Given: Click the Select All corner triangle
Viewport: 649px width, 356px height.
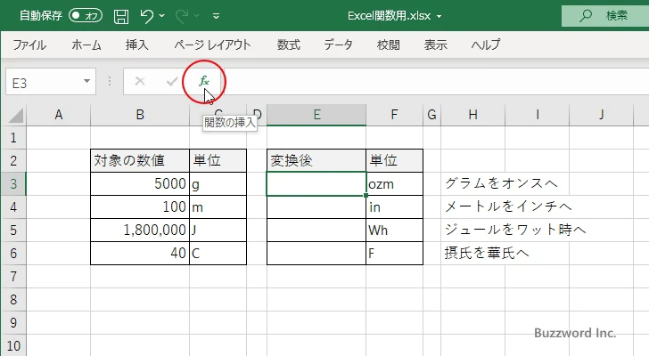Looking at the screenshot, I should tap(15, 115).
